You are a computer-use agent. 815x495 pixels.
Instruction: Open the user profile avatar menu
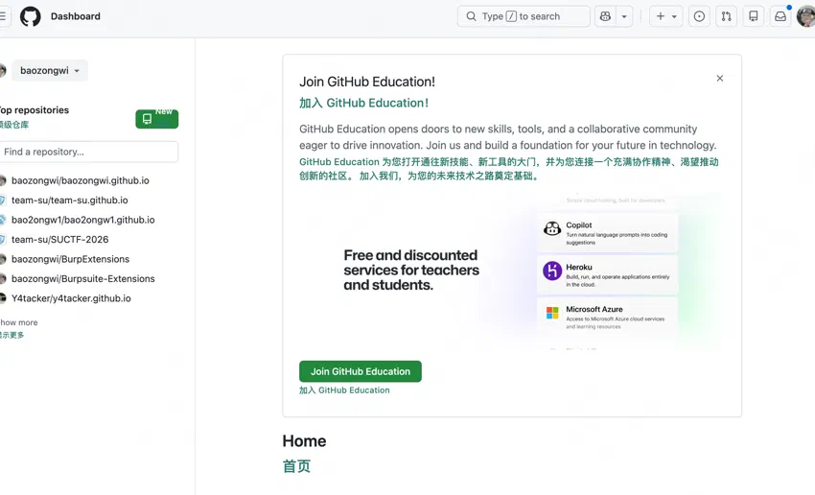806,16
